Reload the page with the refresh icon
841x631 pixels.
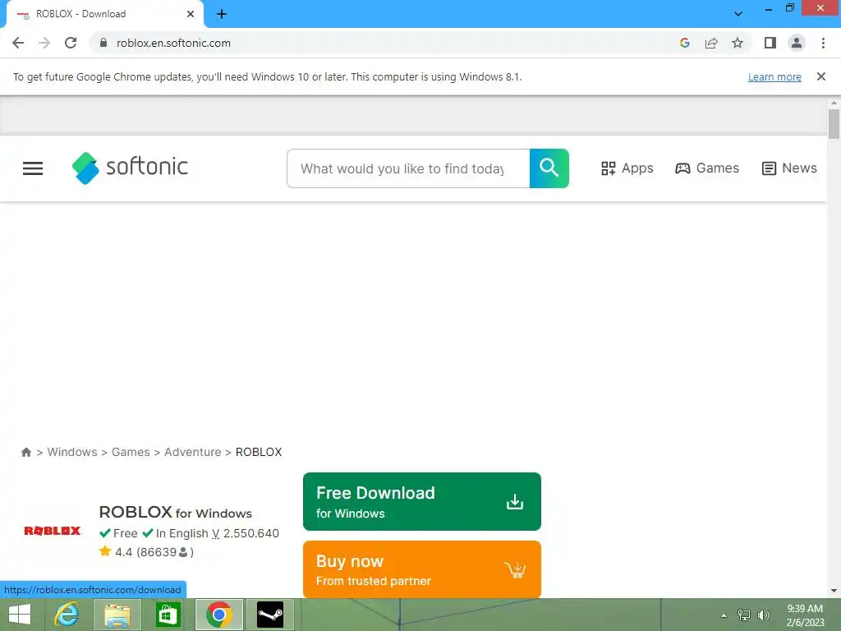tap(71, 43)
